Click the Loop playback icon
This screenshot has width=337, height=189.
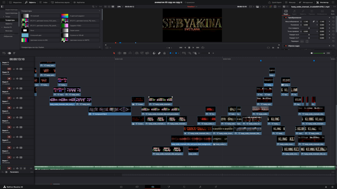(203, 47)
